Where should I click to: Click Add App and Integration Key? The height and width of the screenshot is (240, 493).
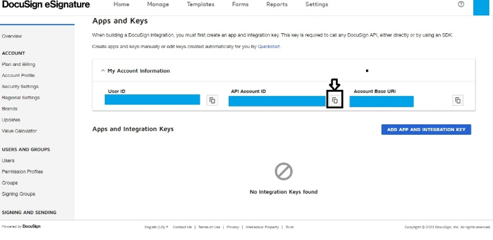coord(426,129)
